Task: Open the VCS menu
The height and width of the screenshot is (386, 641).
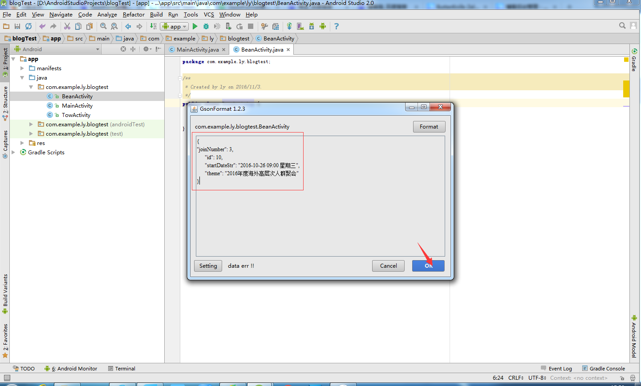Action: coord(209,14)
